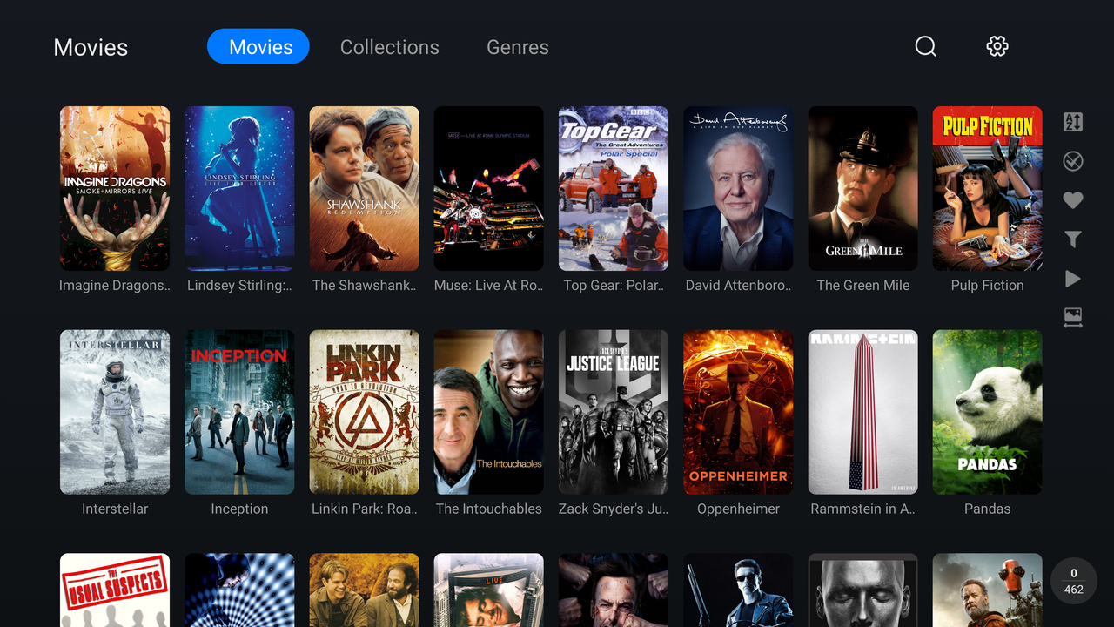The height and width of the screenshot is (627, 1114).
Task: Open the Linkin Park poster
Action: coord(364,412)
